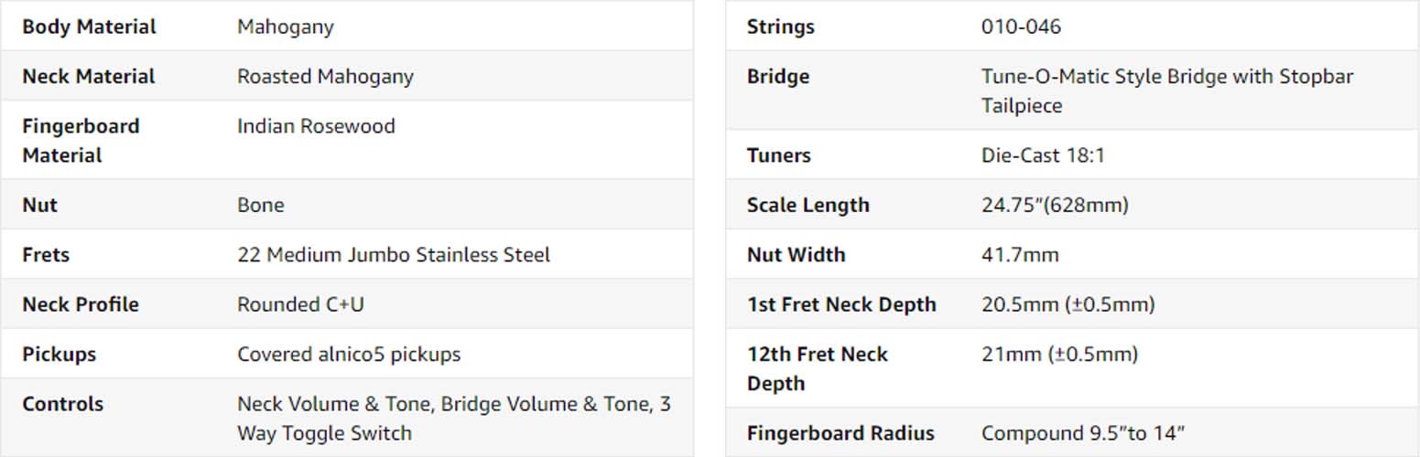Click the 22 Medium Jumbo Stainless Steel text
Viewport: 1420px width, 457px height.
pyautogui.click(x=393, y=254)
